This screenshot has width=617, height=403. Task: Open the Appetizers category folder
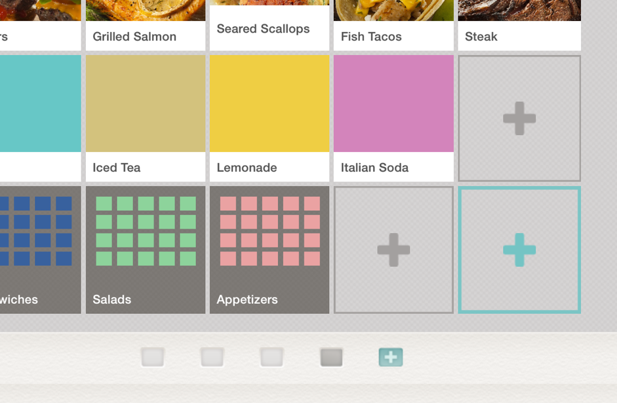pyautogui.click(x=269, y=250)
